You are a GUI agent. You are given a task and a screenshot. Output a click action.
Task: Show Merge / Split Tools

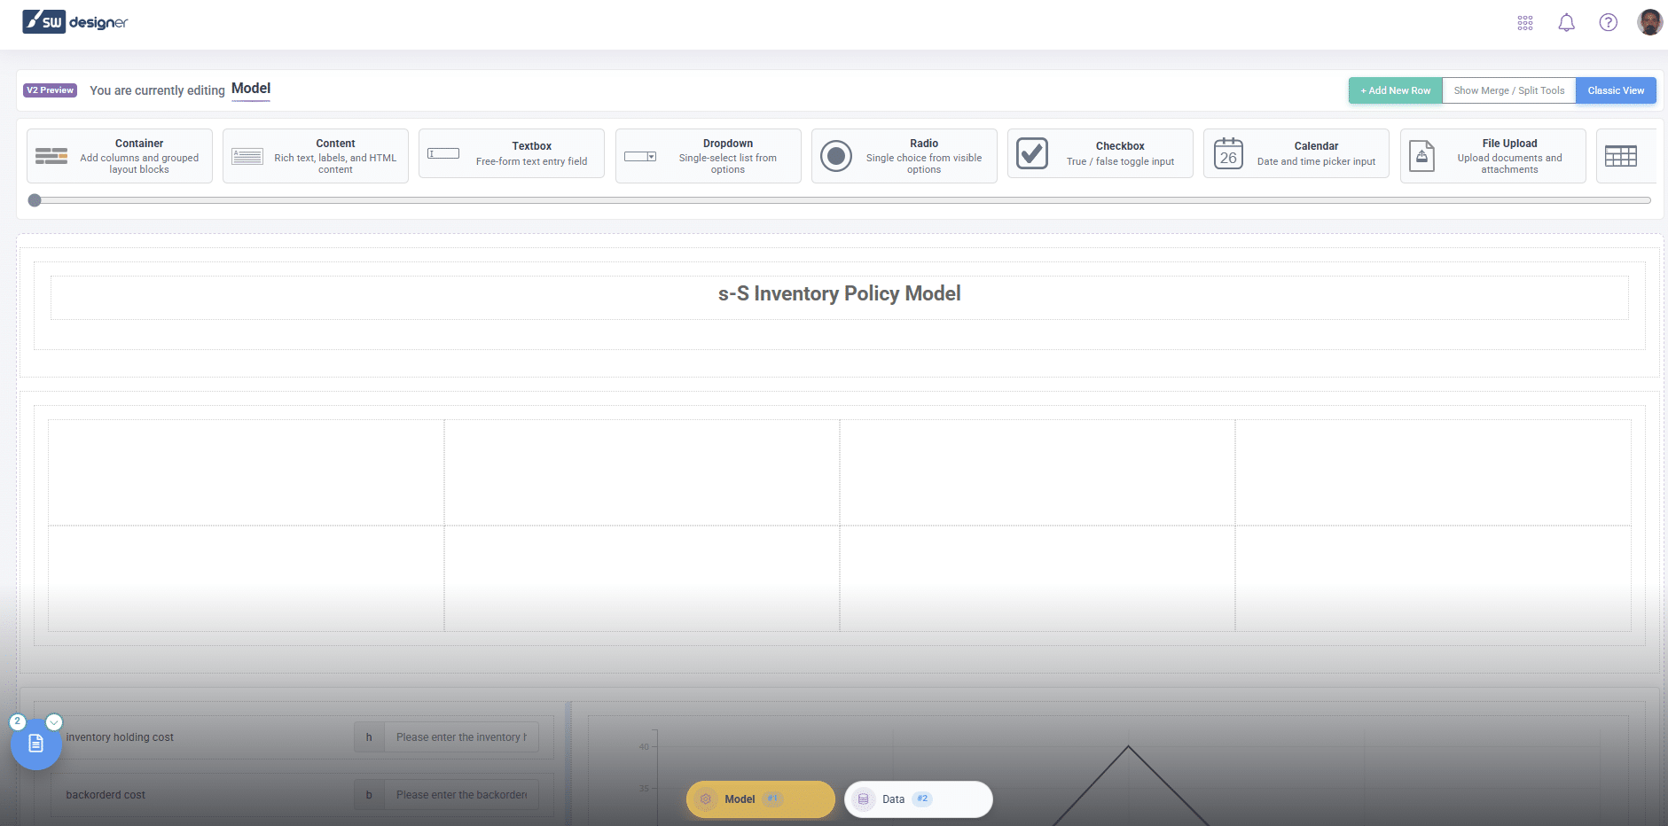pos(1508,90)
